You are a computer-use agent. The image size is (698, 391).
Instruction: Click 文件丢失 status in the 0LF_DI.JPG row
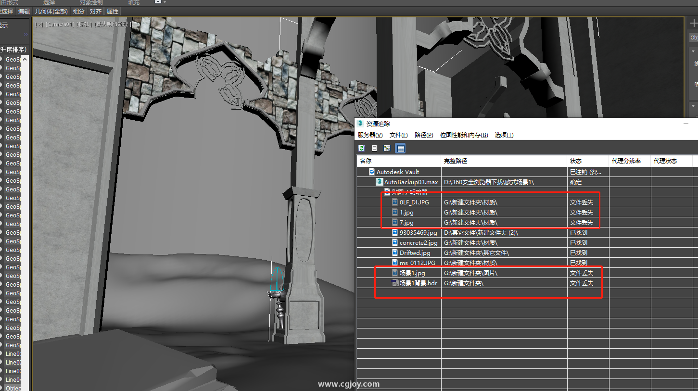582,202
